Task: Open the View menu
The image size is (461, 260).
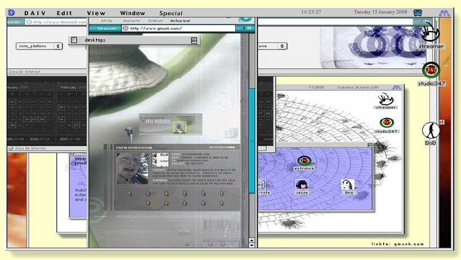Action: 96,13
